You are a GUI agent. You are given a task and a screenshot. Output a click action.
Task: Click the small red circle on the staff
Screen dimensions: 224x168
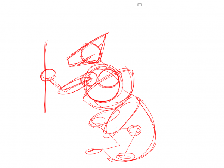(48, 75)
